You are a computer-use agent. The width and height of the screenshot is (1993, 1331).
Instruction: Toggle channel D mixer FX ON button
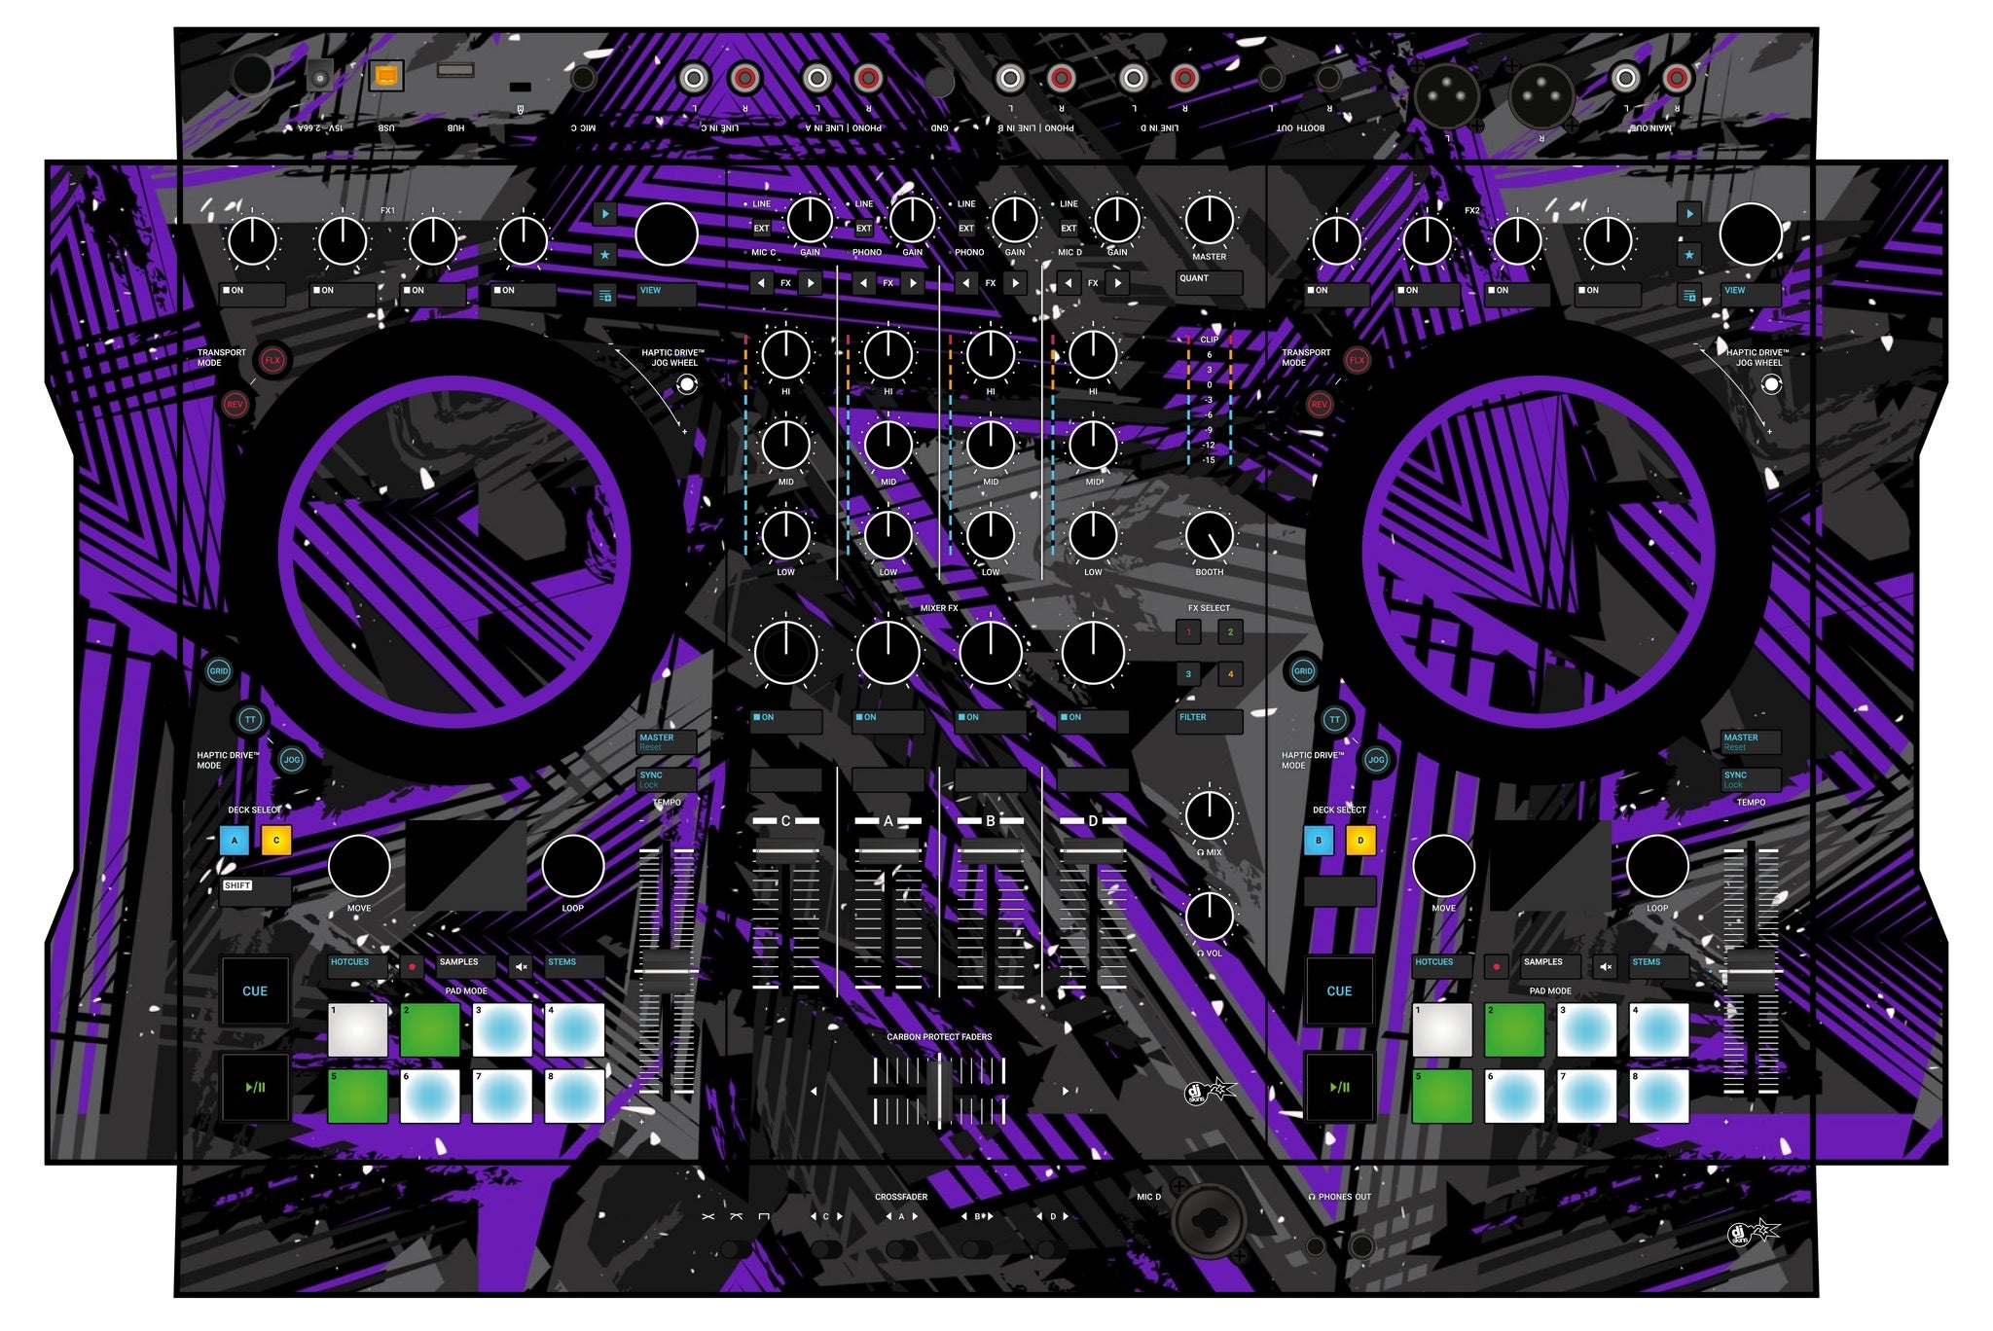pyautogui.click(x=1093, y=722)
